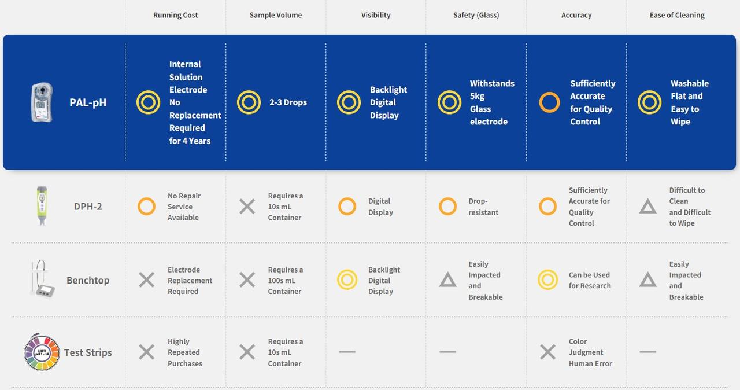The width and height of the screenshot is (740, 390).
Task: Click the triangle icon for DPH-2 Ease of Cleaning
Action: pyautogui.click(x=647, y=207)
